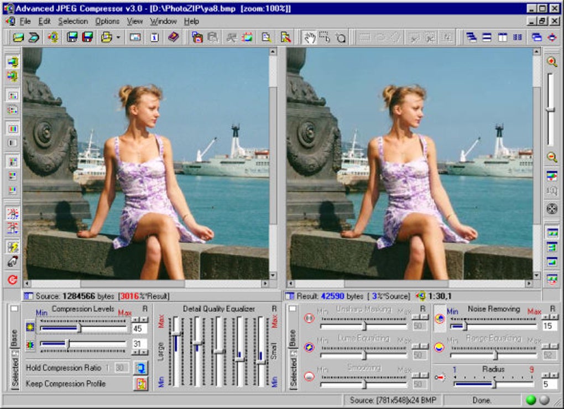Screen dimensions: 564x409
Task: Toggle the Noise Removing filter button
Action: click(440, 319)
